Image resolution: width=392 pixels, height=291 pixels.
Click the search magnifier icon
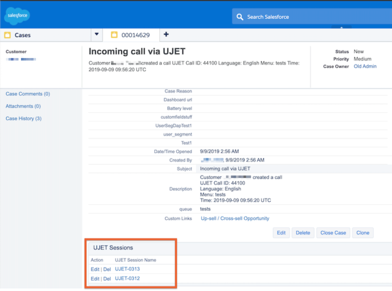click(240, 17)
